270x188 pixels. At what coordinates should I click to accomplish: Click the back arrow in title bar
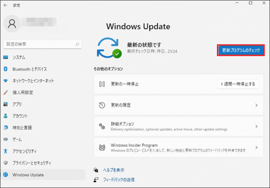(5, 5)
